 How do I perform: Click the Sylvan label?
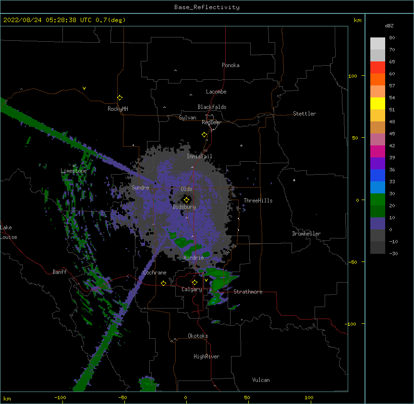pyautogui.click(x=188, y=118)
